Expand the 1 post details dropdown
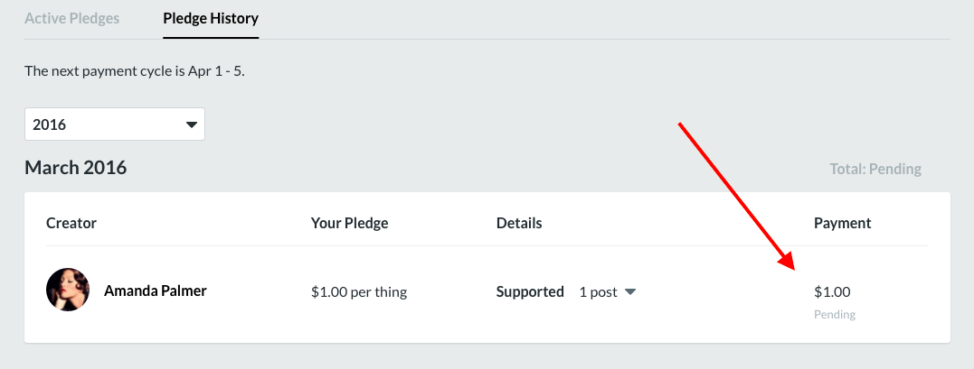The height and width of the screenshot is (369, 974). (607, 291)
